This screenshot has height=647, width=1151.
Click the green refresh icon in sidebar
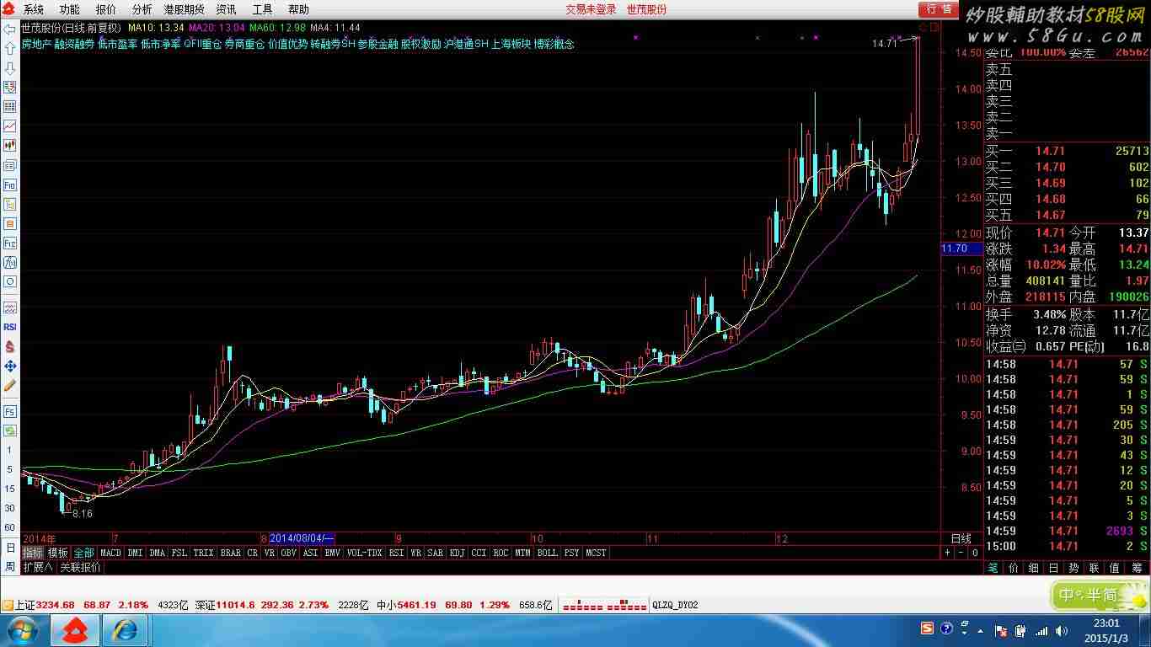[10, 430]
